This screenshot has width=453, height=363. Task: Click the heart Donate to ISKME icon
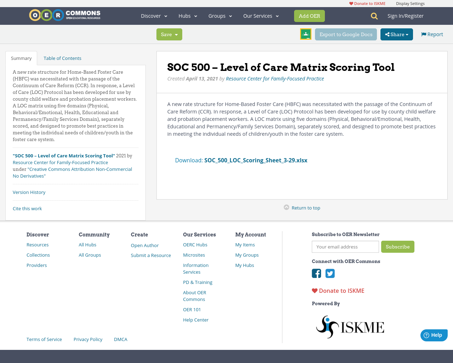pos(314,290)
